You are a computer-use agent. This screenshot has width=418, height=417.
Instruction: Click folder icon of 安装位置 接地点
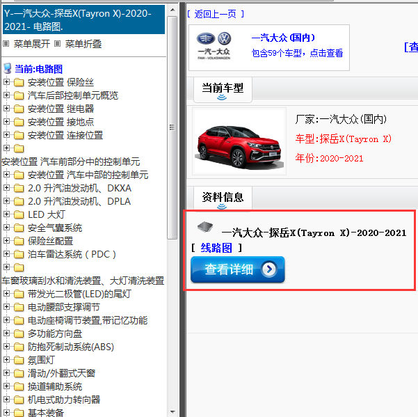click(19, 122)
